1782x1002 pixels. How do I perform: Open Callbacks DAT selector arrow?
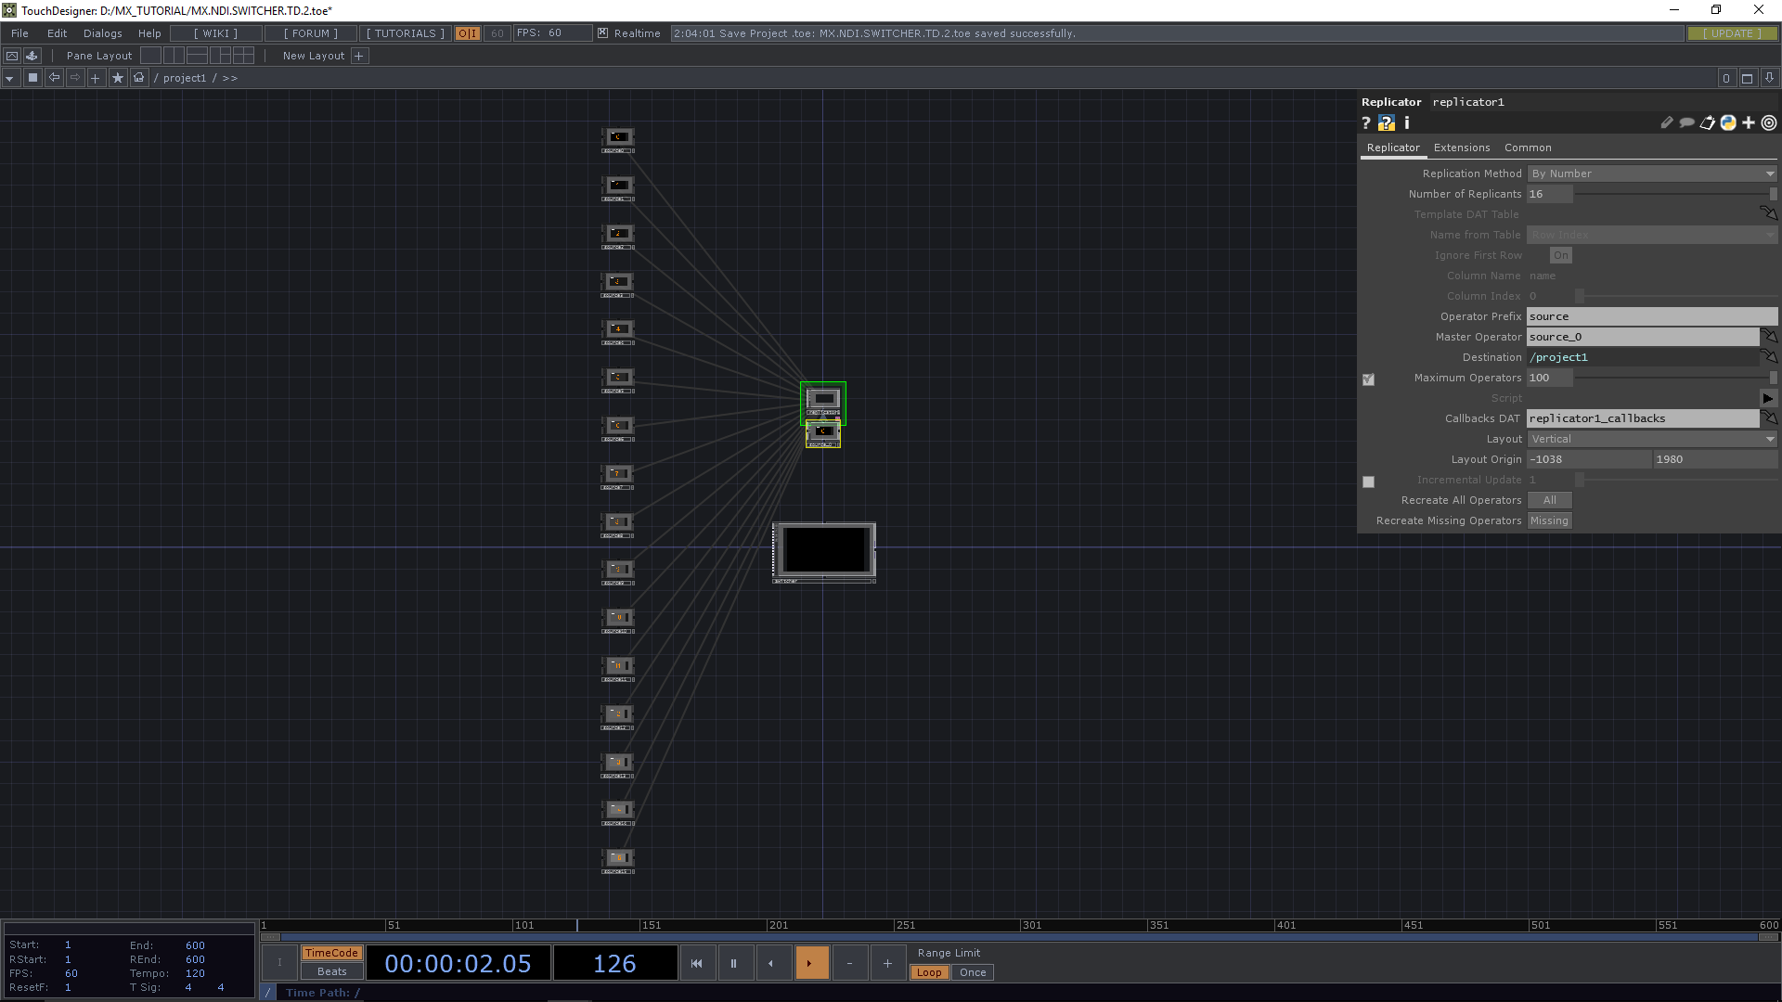click(1769, 417)
